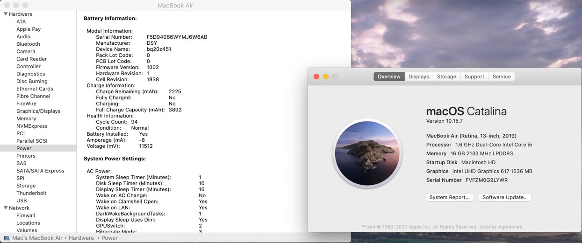The height and width of the screenshot is (243, 582).
Task: Switch to the Displays tab
Action: click(x=418, y=76)
